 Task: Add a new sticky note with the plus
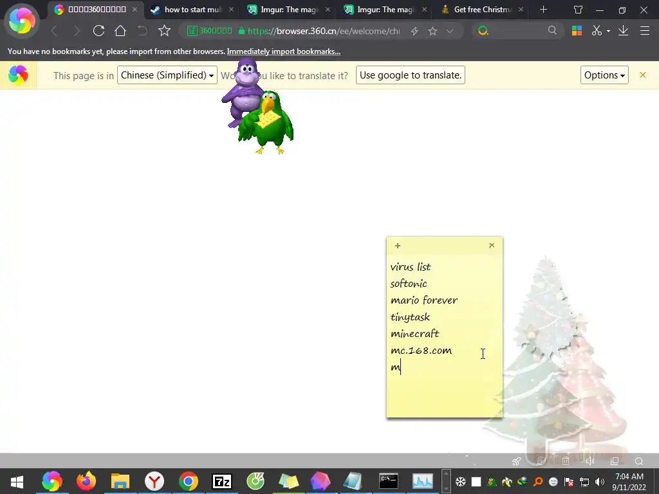pos(398,246)
